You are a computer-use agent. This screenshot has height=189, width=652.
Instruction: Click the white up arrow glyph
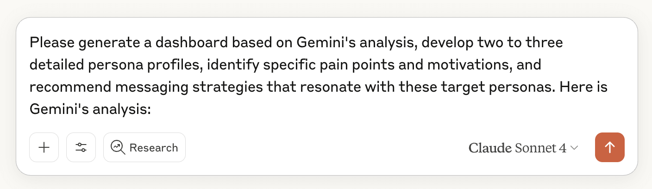coord(610,147)
